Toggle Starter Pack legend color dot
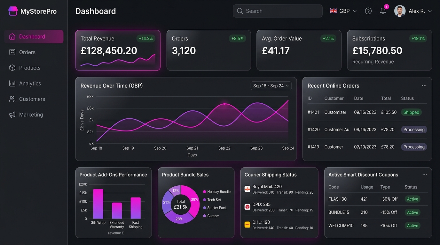 point(205,208)
